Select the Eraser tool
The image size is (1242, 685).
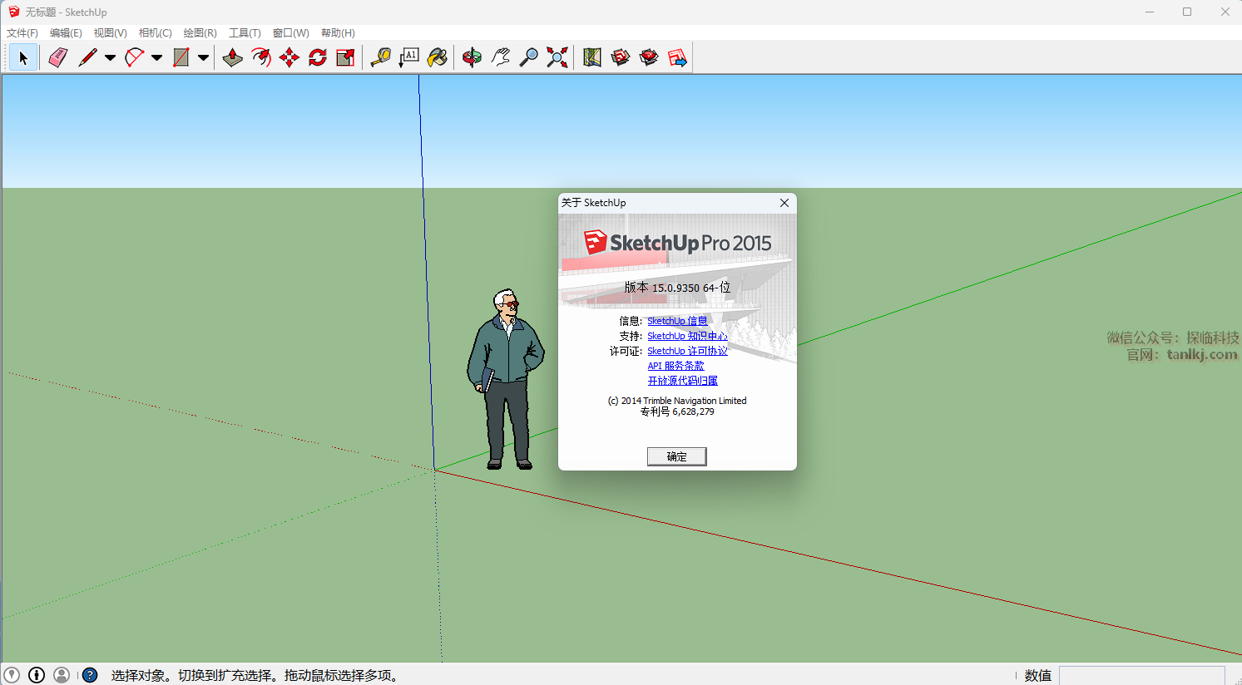57,57
